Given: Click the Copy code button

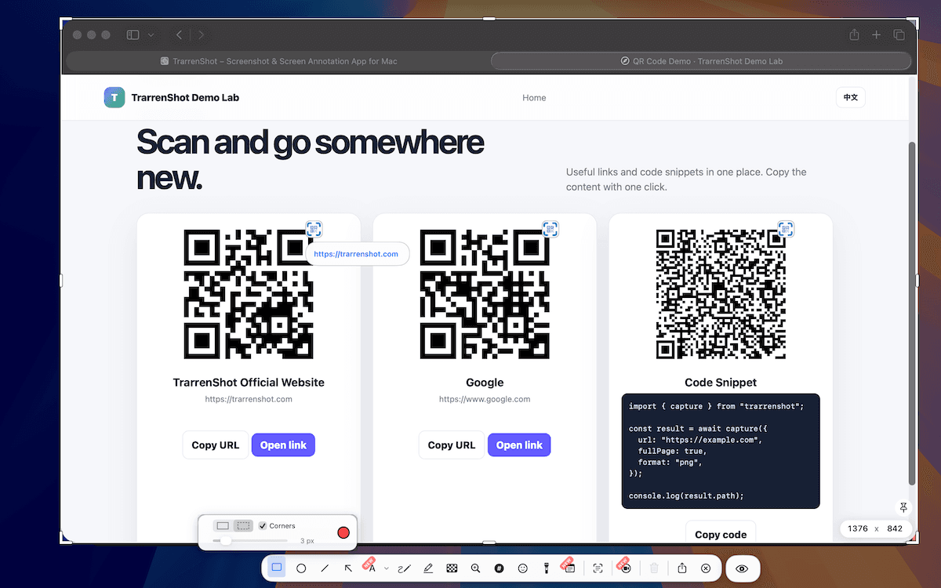Looking at the screenshot, I should point(721,533).
